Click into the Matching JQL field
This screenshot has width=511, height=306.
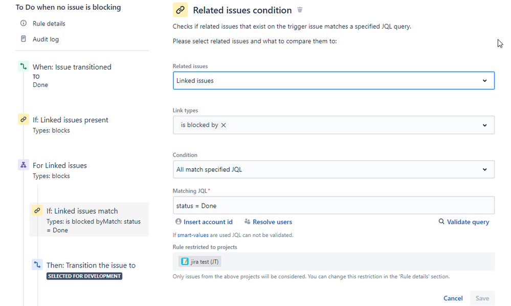[x=333, y=206]
